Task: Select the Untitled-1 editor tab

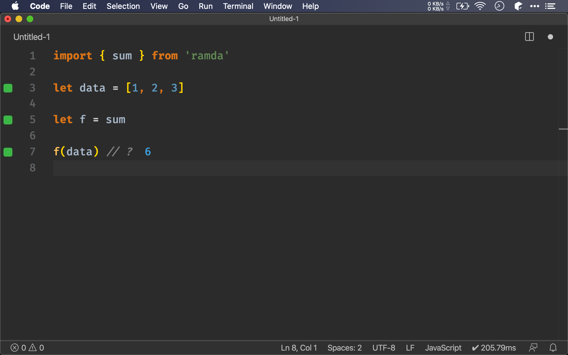Action: [32, 37]
